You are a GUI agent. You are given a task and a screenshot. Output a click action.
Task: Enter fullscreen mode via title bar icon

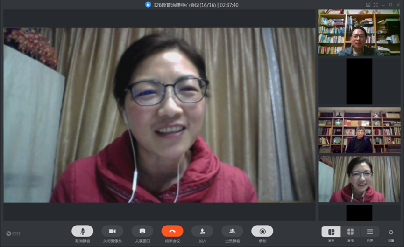point(376,5)
